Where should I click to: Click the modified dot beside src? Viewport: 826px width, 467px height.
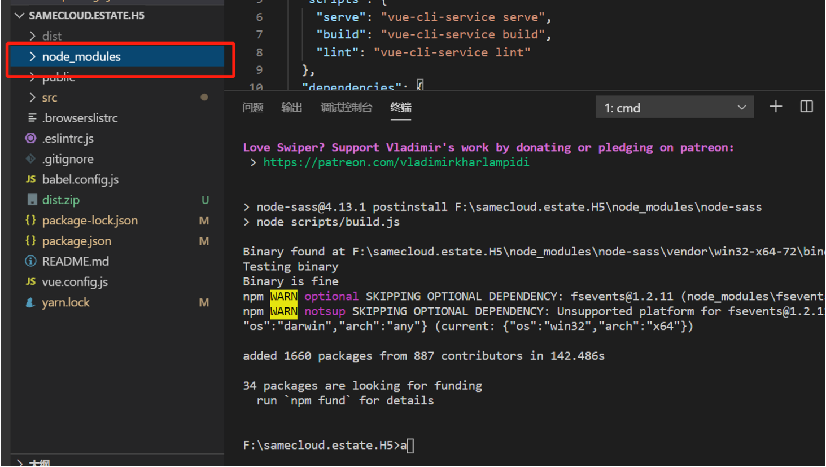[204, 97]
